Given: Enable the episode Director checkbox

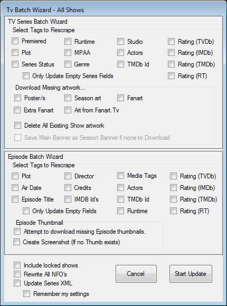Looking at the screenshot, I should tap(68, 176).
